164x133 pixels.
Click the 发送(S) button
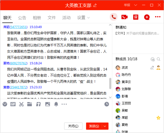coord(94,126)
